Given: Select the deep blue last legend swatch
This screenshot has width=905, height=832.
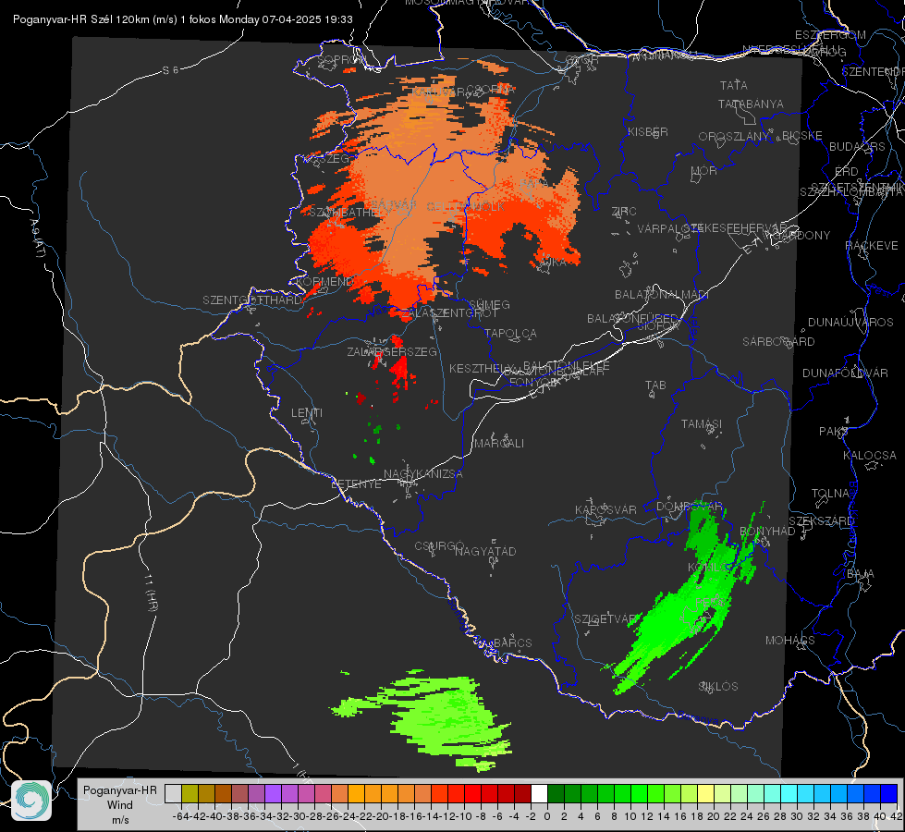Looking at the screenshot, I should click(x=889, y=793).
